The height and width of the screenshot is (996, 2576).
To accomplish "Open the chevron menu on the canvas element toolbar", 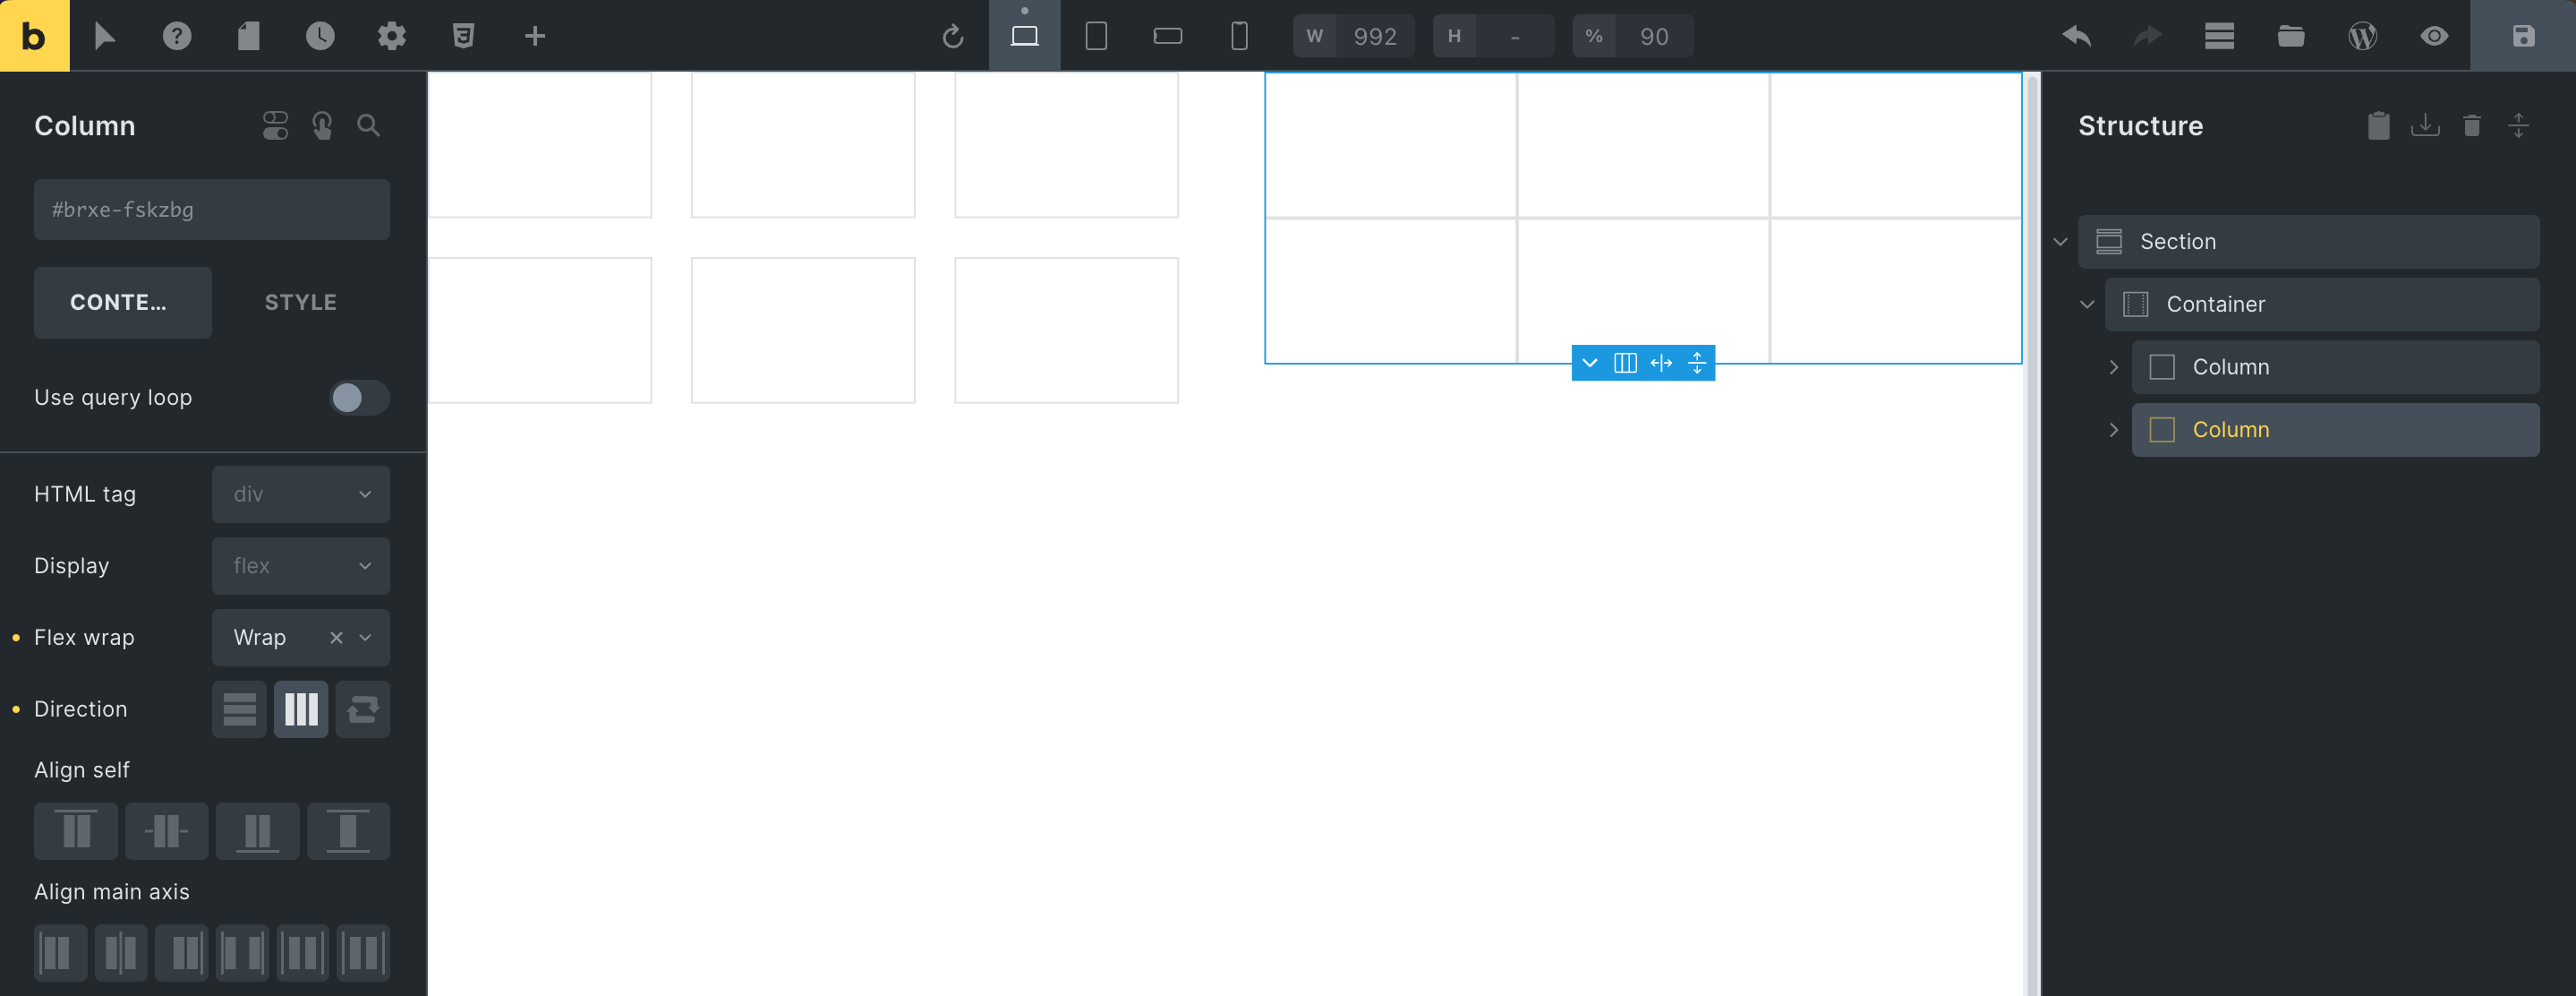I will click(x=1590, y=364).
